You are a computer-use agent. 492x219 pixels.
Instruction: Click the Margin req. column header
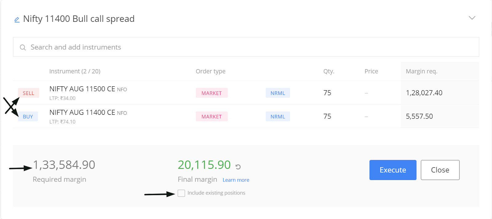point(422,71)
